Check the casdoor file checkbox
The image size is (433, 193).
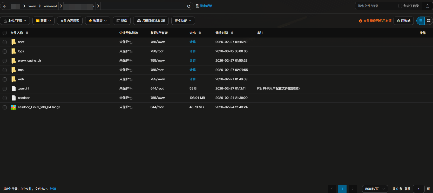[x=5, y=98]
